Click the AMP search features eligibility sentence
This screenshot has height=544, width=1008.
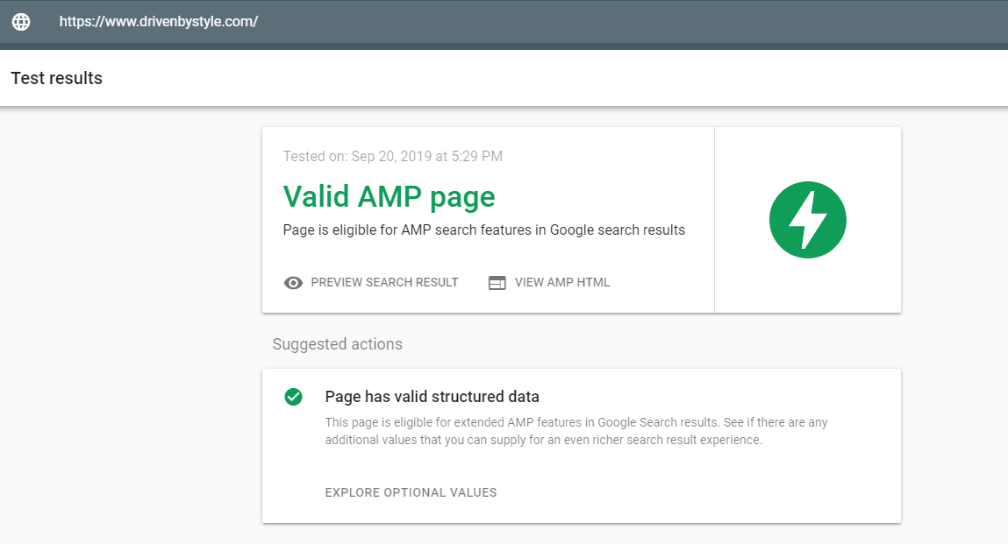483,230
